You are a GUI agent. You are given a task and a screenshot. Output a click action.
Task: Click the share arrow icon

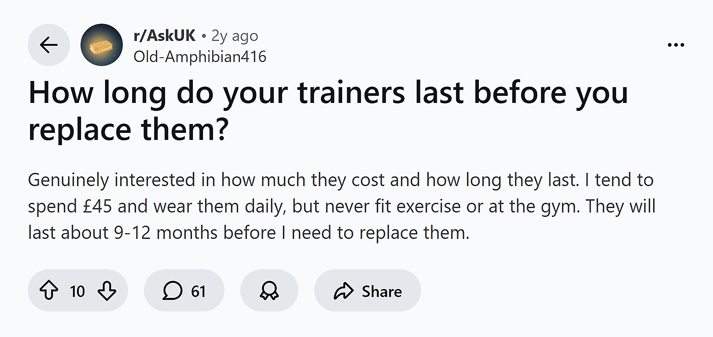coord(343,291)
